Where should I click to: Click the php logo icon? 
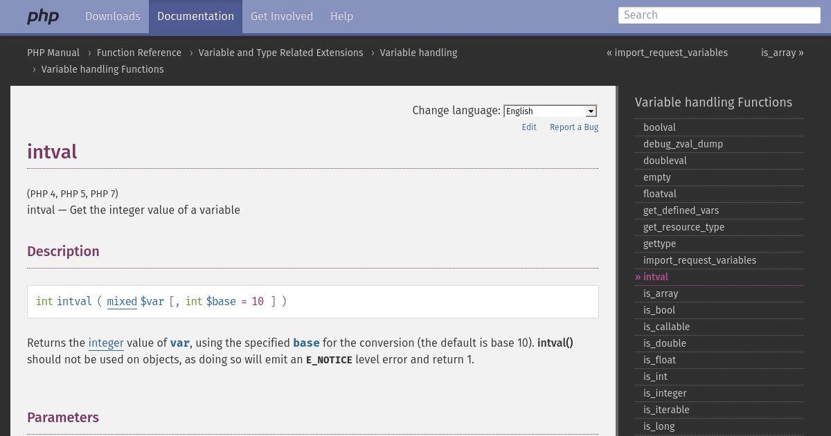coord(43,17)
